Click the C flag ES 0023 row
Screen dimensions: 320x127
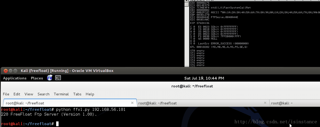point(214,27)
